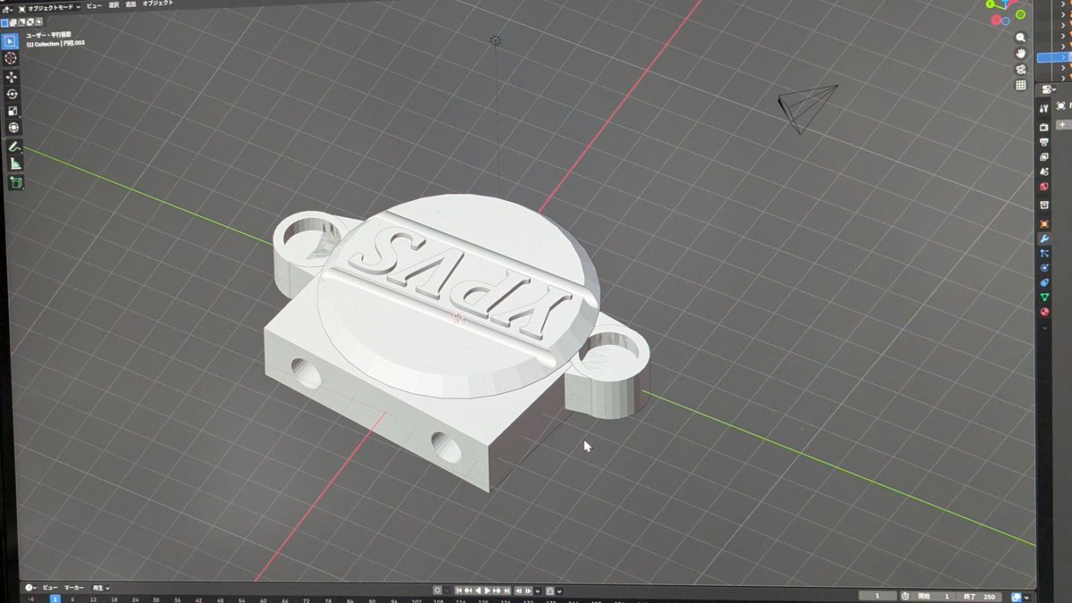Screen dimensions: 1072x603
Task: Open the Particles properties tab
Action: pos(1043,254)
